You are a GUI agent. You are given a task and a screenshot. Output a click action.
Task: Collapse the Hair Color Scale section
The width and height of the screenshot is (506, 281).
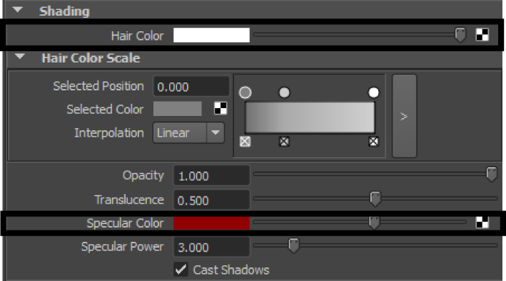20,57
